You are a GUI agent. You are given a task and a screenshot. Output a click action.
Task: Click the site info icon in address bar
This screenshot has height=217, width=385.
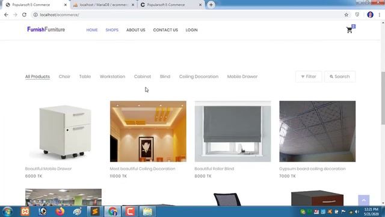(x=35, y=14)
